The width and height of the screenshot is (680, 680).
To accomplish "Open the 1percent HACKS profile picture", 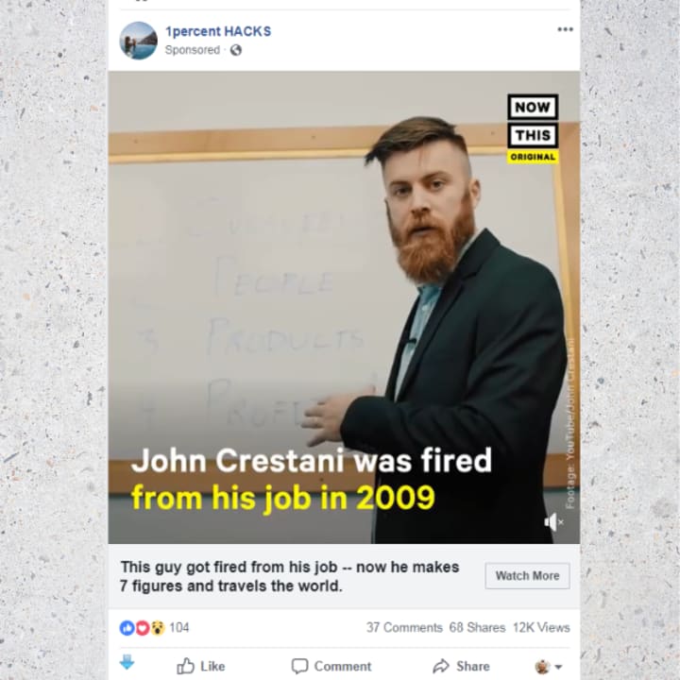I will point(138,41).
